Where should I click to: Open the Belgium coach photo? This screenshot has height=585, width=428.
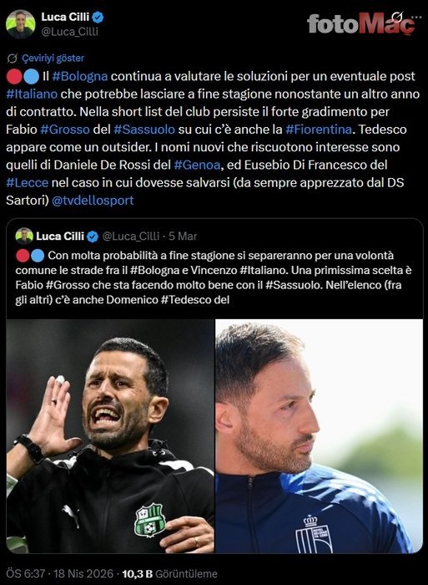point(320,436)
